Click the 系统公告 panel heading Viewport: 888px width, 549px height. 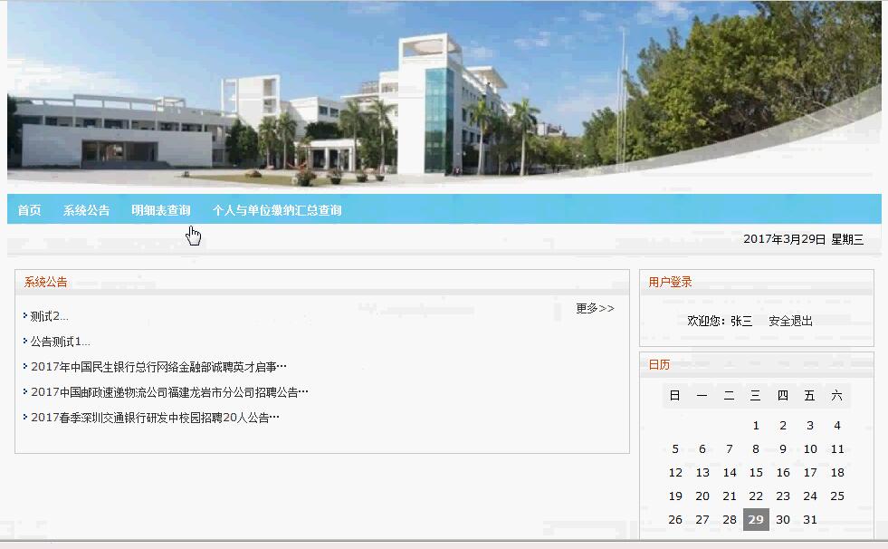[45, 282]
